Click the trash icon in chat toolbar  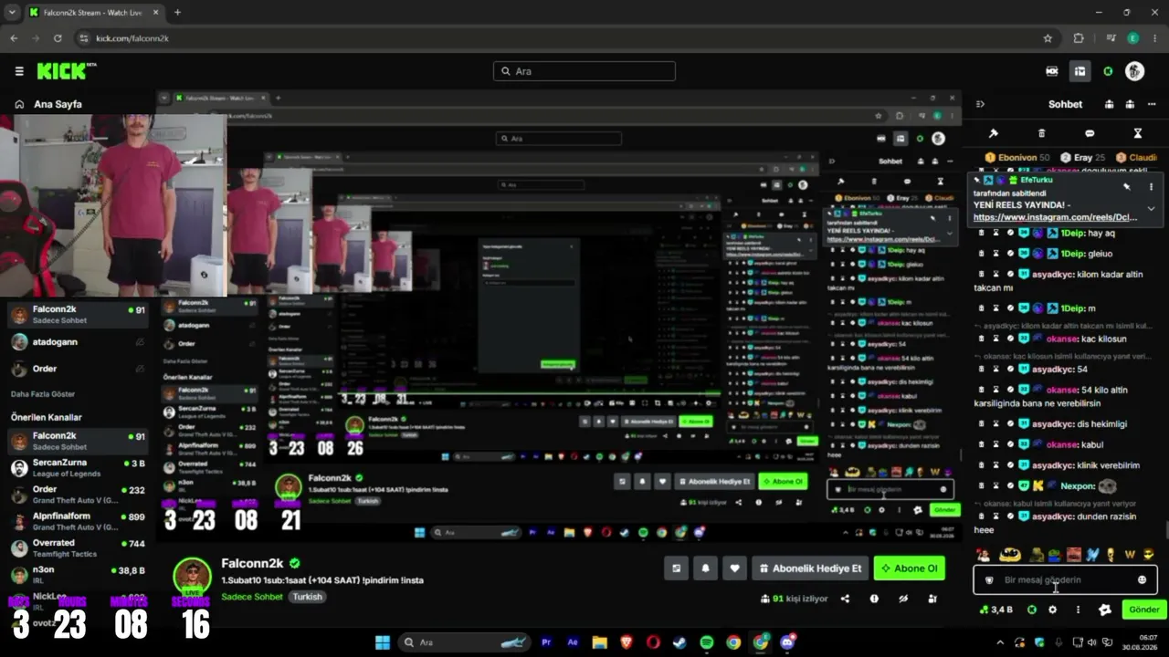coord(1041,133)
